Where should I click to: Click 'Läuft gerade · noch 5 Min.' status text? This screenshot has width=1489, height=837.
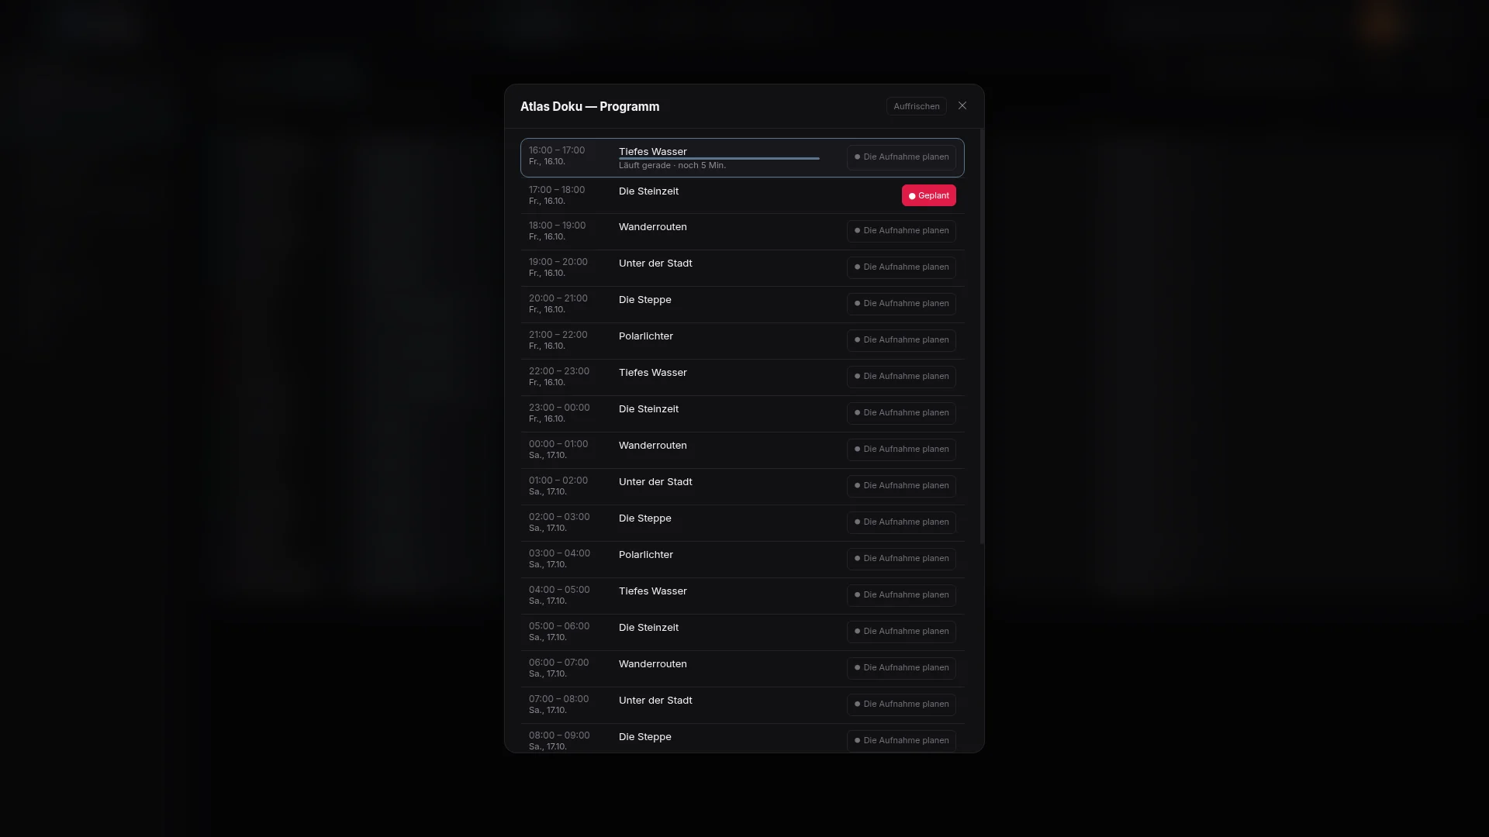(x=672, y=166)
